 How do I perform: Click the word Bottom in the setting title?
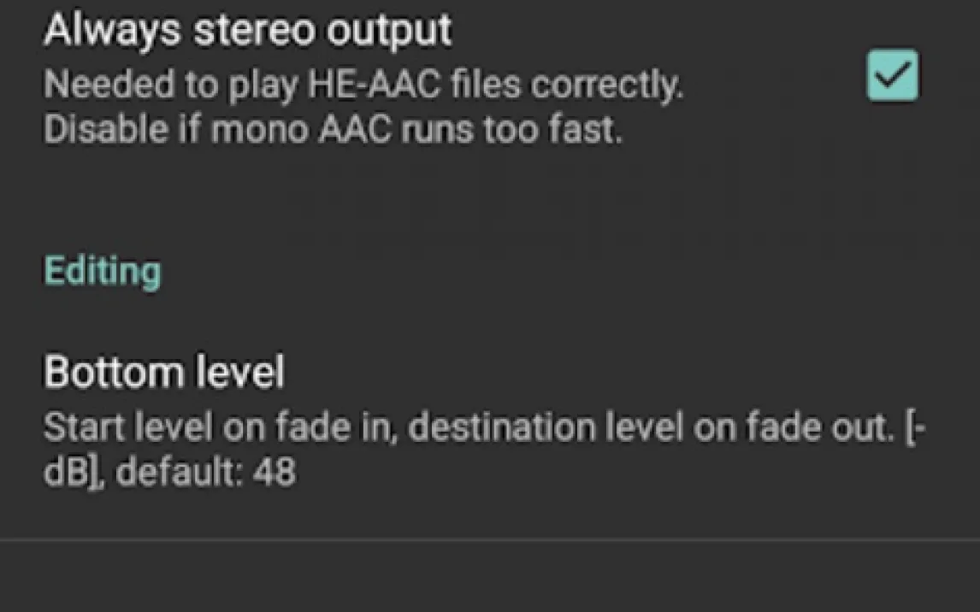[103, 373]
